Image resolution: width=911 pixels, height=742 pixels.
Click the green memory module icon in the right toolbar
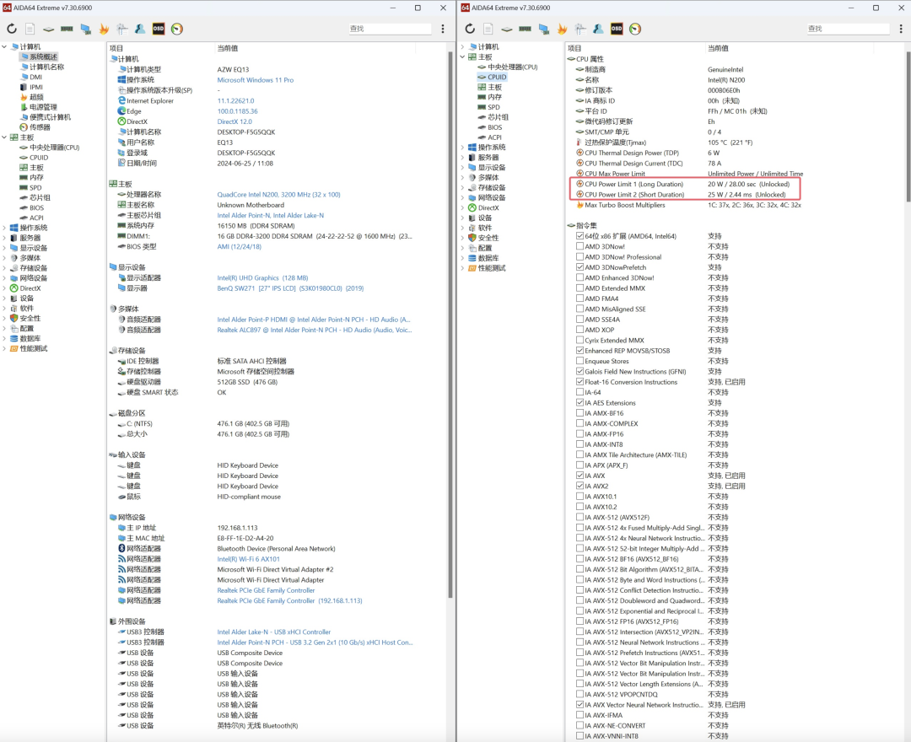coord(526,29)
